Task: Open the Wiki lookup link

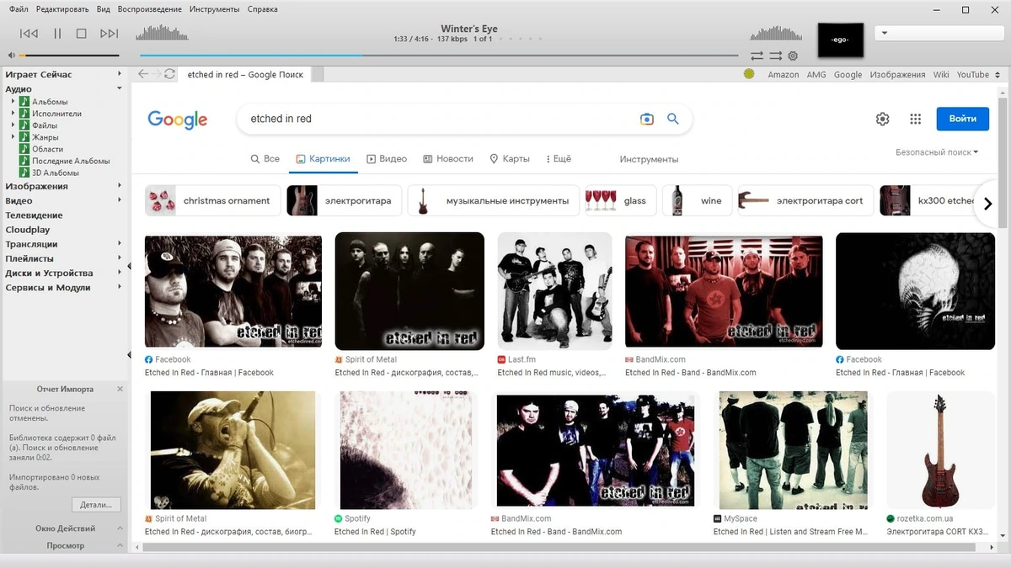Action: (x=941, y=75)
